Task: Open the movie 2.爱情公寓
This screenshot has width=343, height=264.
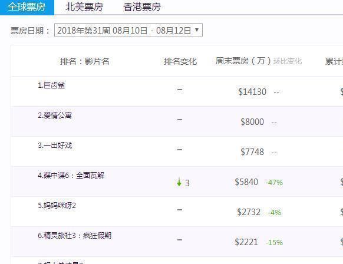Action: pyautogui.click(x=55, y=115)
